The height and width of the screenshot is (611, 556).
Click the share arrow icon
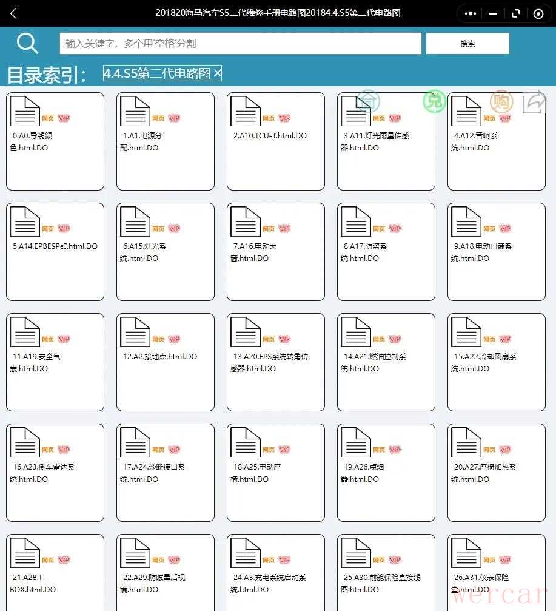[x=534, y=102]
